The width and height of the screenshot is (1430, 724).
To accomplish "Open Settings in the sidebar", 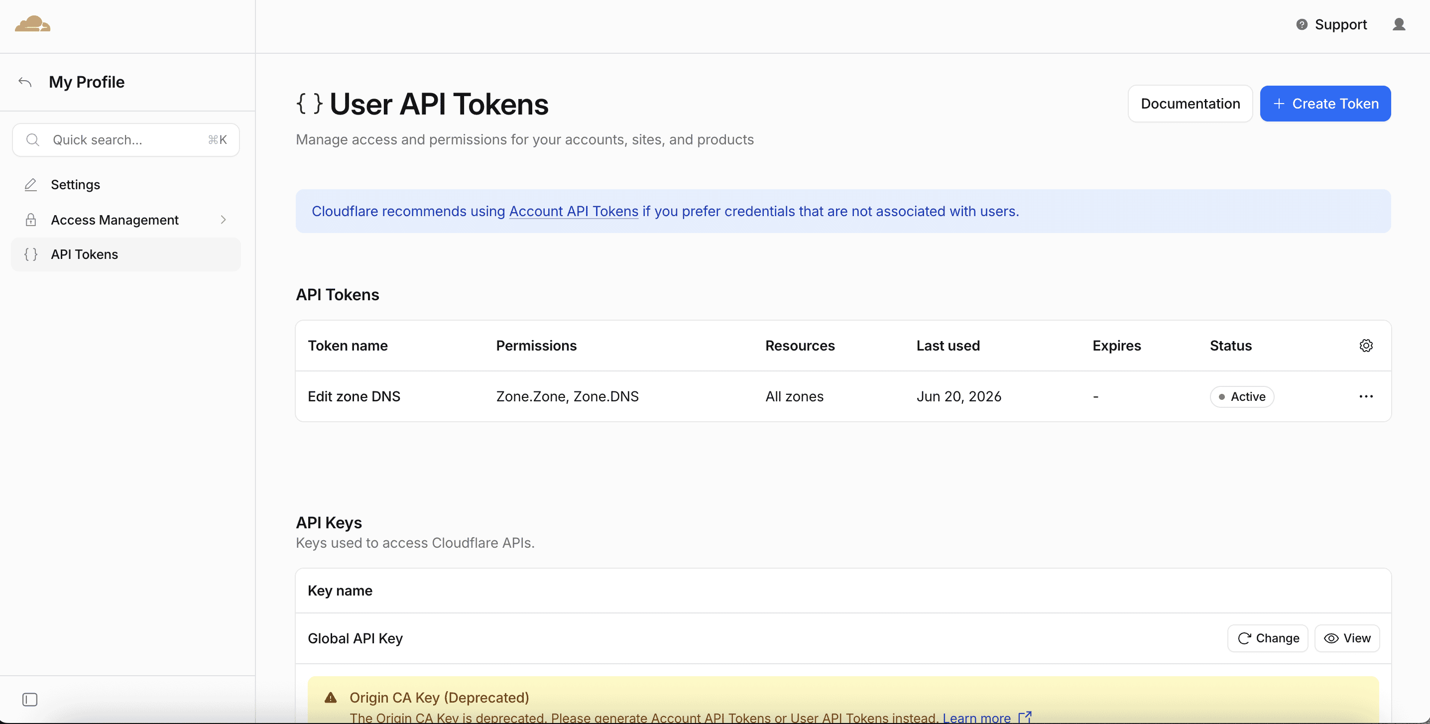I will point(126,185).
